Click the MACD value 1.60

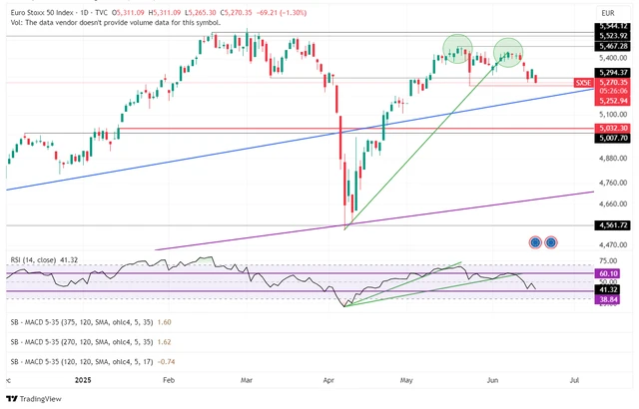(164, 322)
